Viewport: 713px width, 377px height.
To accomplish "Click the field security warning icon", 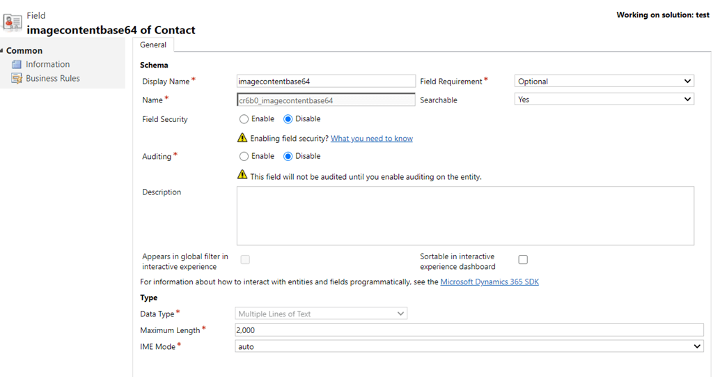I will 242,138.
